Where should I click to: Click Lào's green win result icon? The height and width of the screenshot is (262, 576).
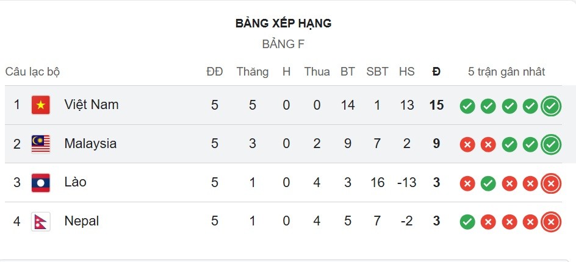coord(488,183)
